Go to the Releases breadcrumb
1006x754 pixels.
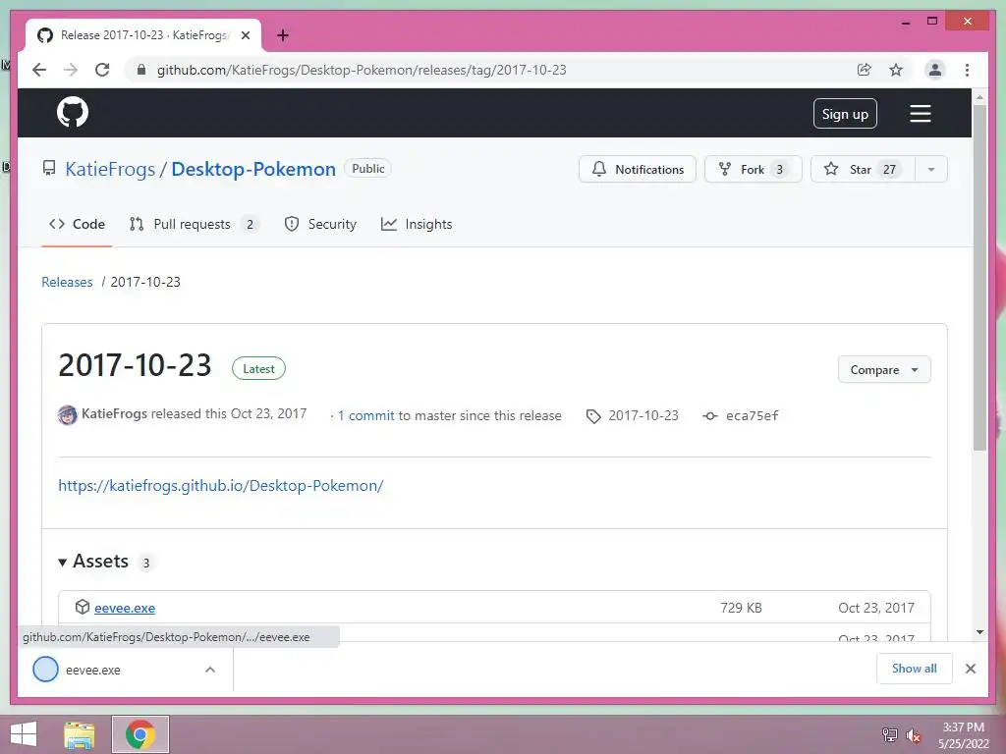[67, 282]
